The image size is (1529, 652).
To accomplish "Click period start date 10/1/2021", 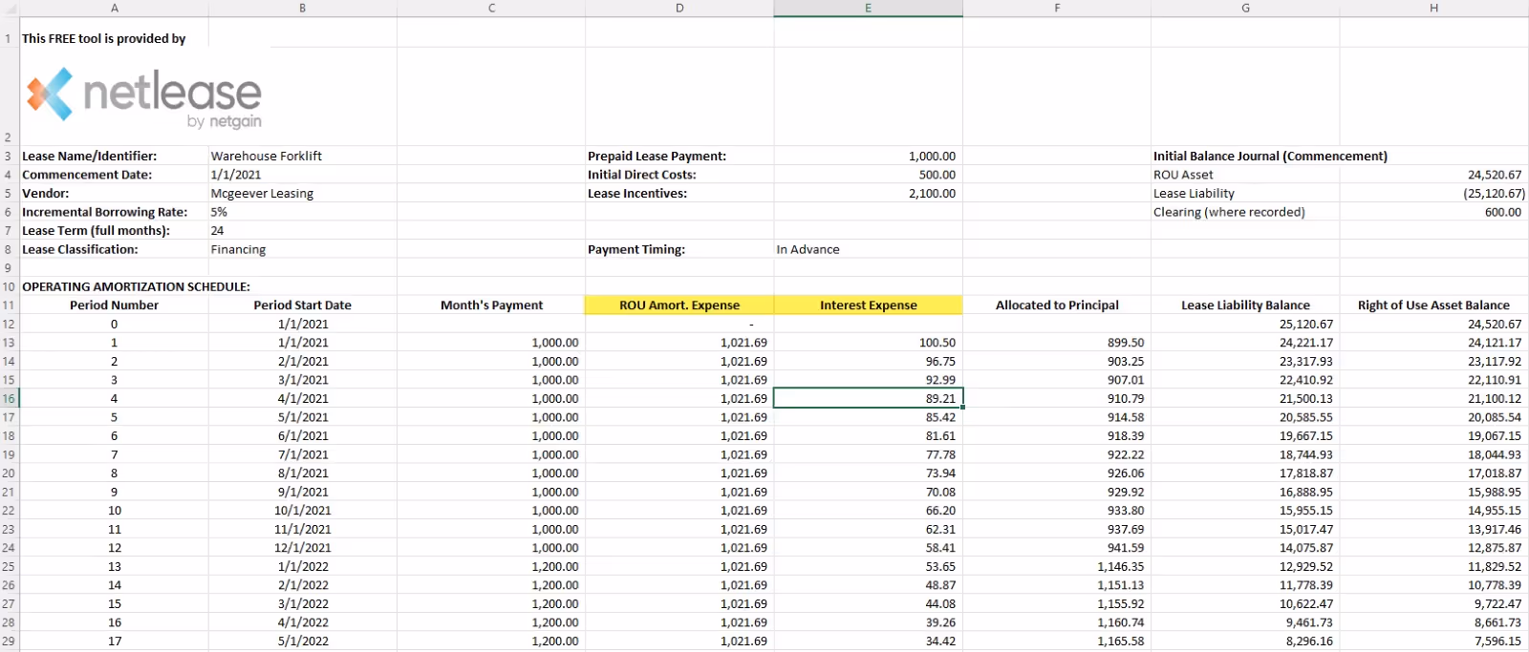I will [303, 511].
